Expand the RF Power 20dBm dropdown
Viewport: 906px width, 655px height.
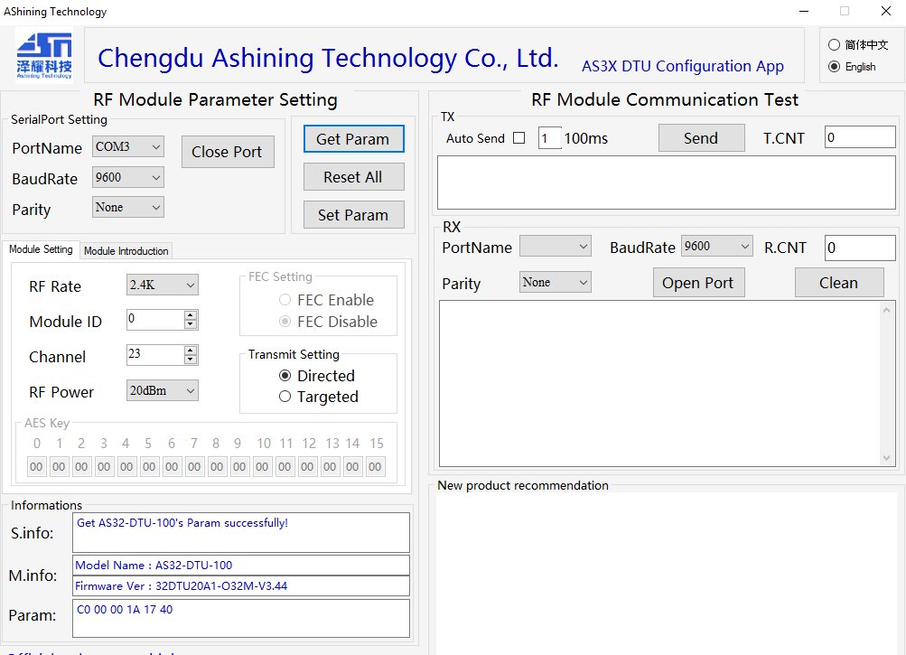click(x=163, y=391)
